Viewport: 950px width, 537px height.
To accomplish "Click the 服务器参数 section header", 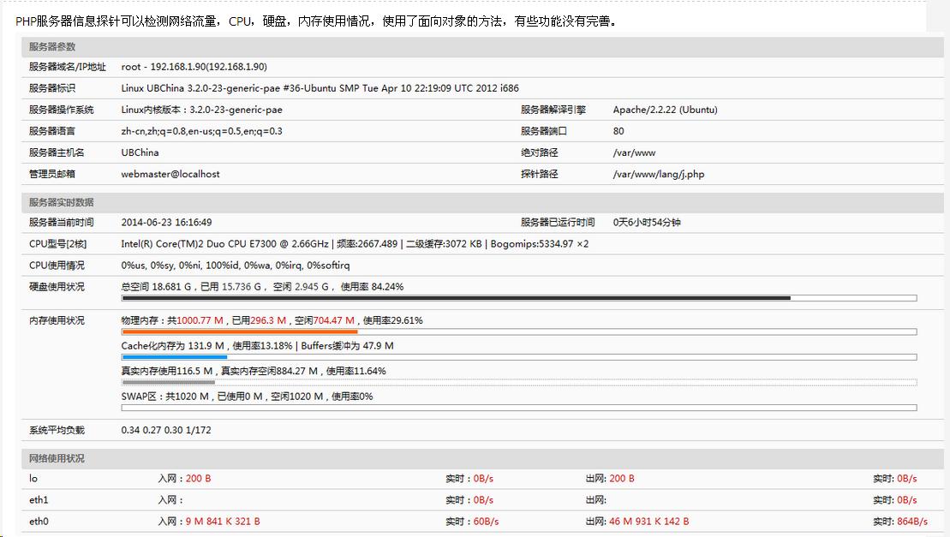I will point(482,46).
